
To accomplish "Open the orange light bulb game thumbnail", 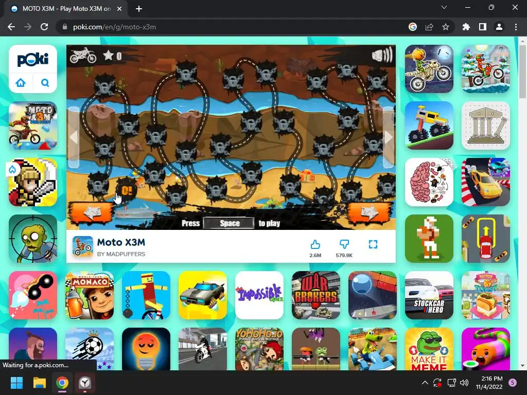I will click(x=146, y=349).
